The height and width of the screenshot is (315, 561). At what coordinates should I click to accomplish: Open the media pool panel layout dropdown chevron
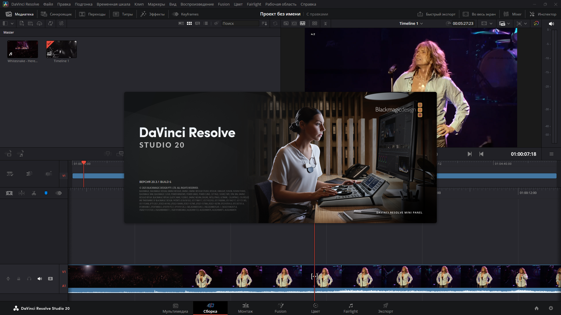coord(12,23)
